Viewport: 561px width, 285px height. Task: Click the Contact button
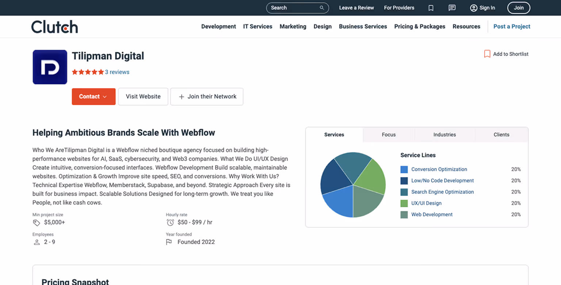(x=93, y=96)
